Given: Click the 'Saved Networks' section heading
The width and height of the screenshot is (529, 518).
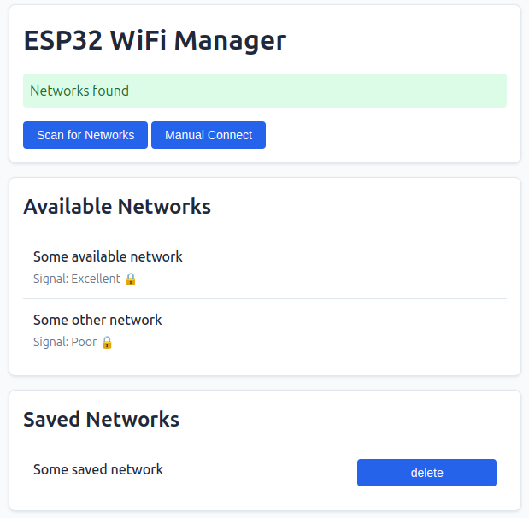Looking at the screenshot, I should [x=101, y=419].
